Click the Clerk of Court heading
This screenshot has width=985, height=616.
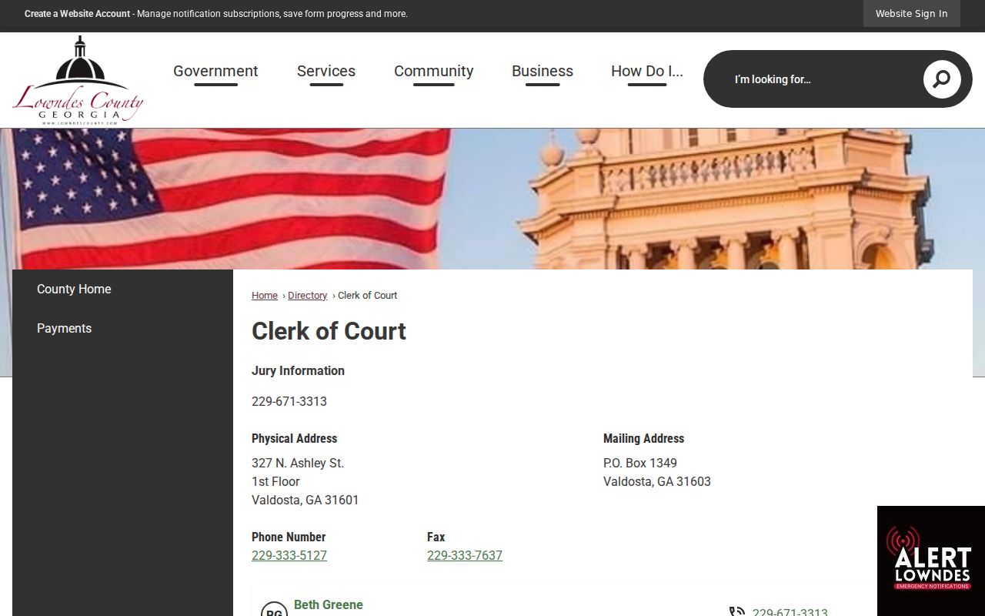329,331
